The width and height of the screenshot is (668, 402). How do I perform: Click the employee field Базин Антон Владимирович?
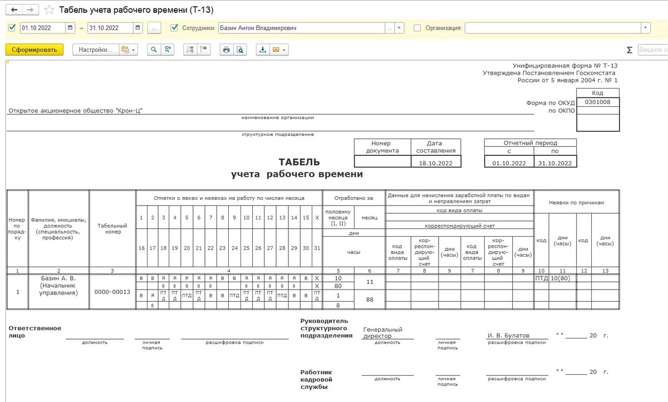click(301, 28)
